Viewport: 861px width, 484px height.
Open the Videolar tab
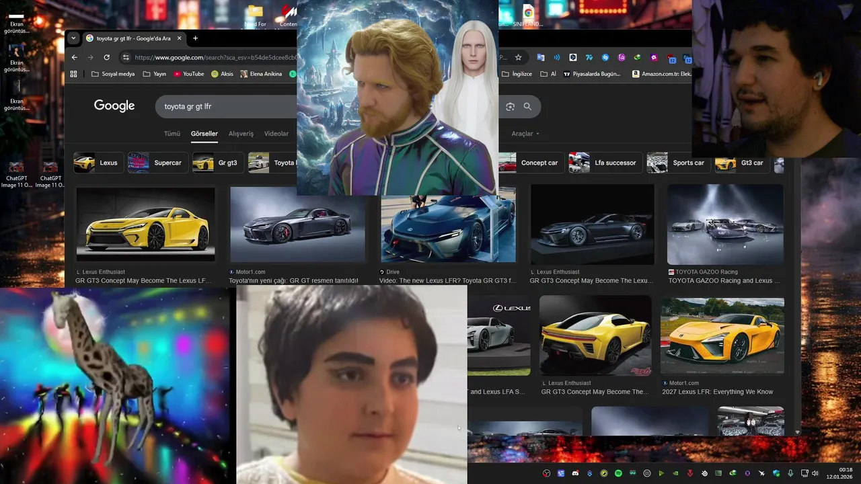click(276, 134)
